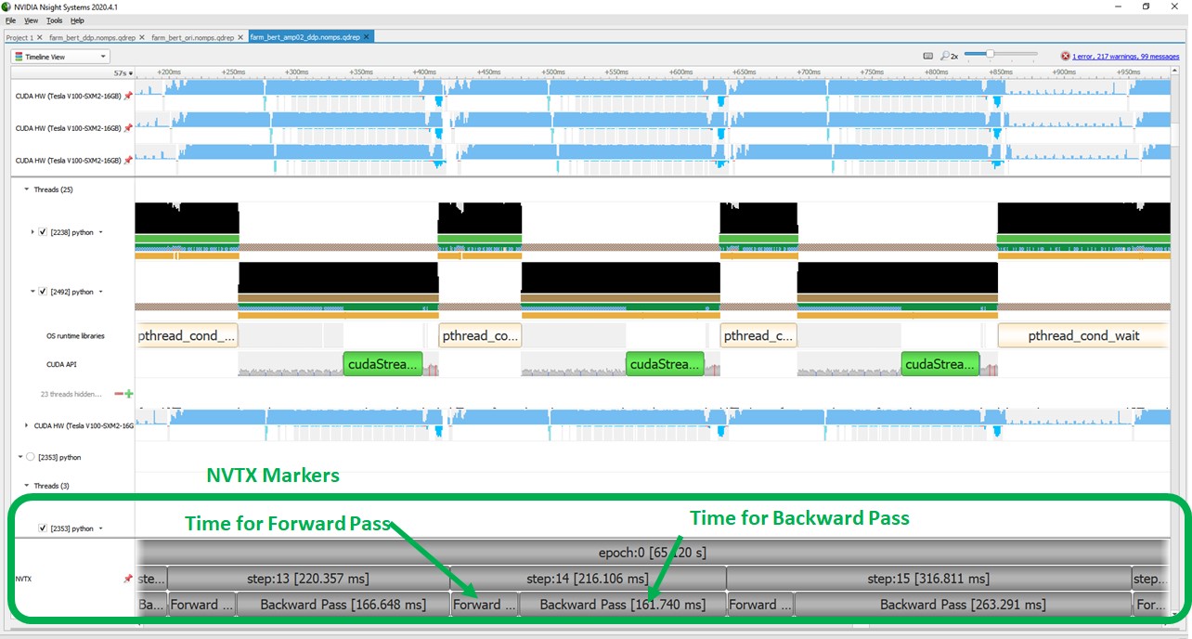Click the pin icon on NVTX row
This screenshot has height=639, width=1192.
click(x=128, y=579)
